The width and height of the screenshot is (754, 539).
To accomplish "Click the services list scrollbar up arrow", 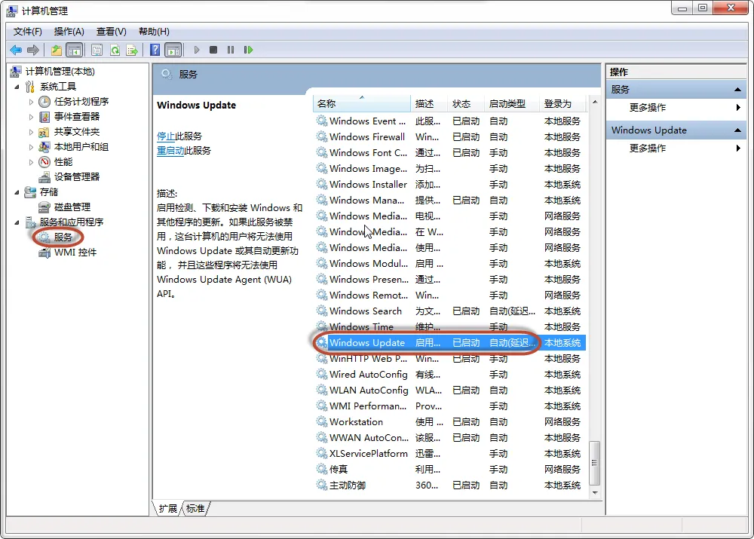I will [595, 102].
